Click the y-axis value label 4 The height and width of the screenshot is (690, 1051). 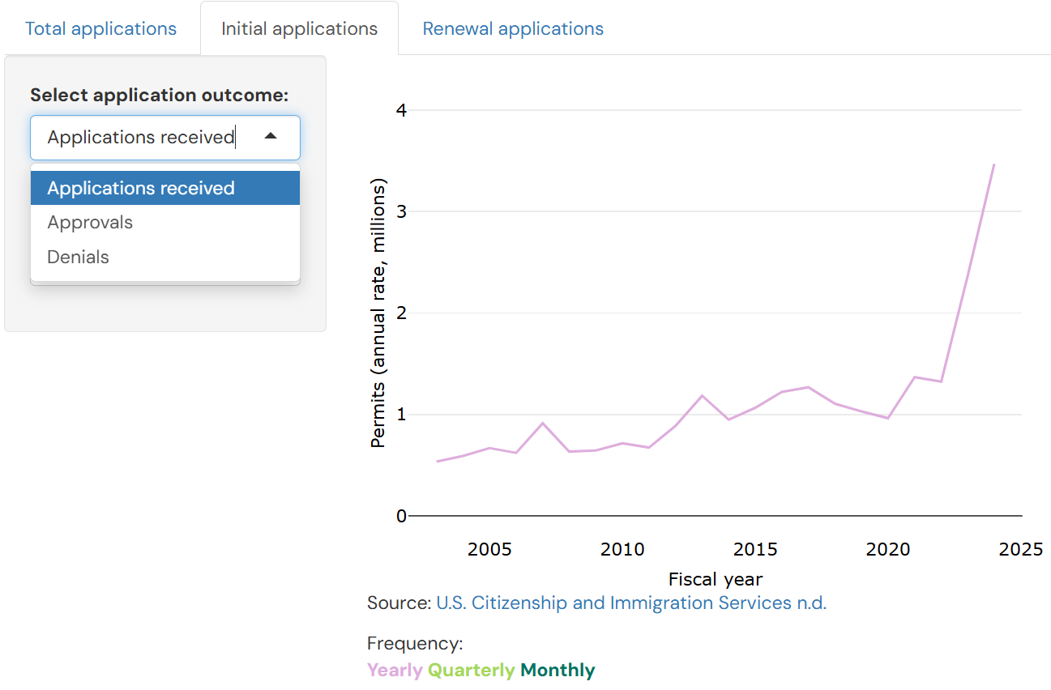[401, 110]
